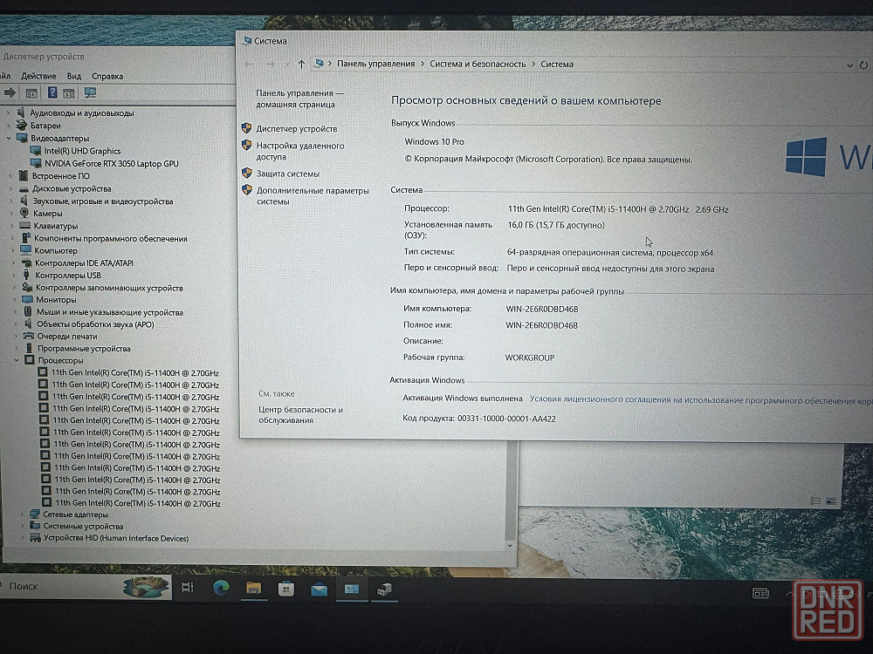Open Task View from the taskbar

point(188,587)
